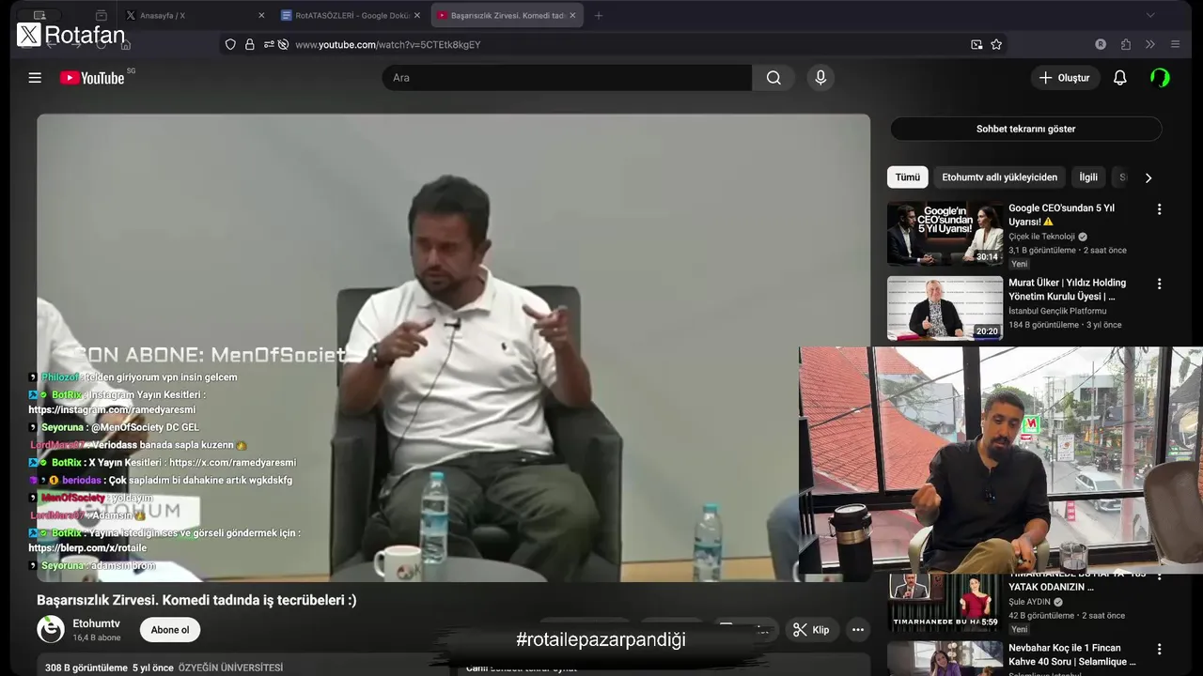Click the address bar URL
Image resolution: width=1203 pixels, height=676 pixels.
(x=387, y=44)
